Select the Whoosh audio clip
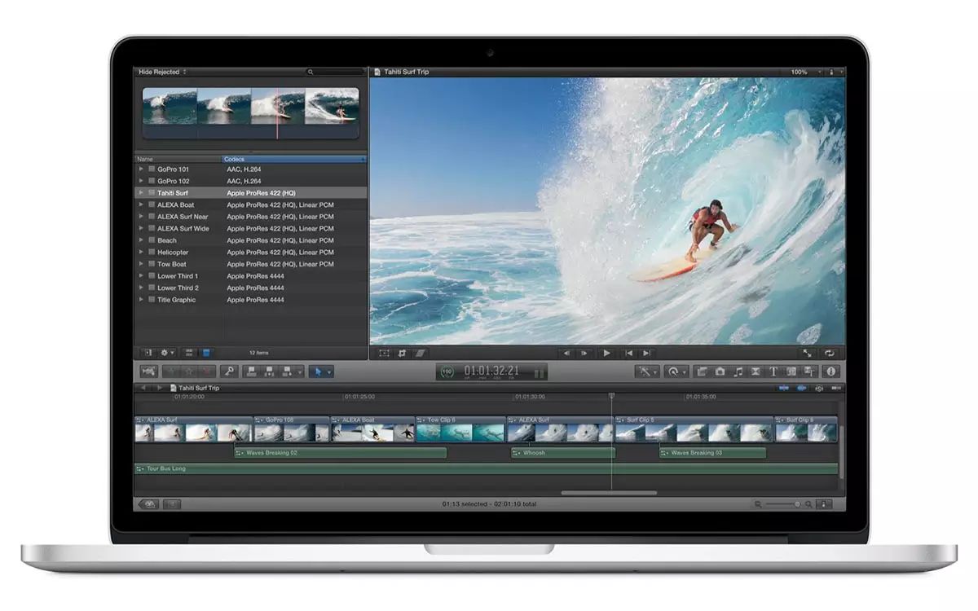This screenshot has height=611, width=978. point(562,453)
